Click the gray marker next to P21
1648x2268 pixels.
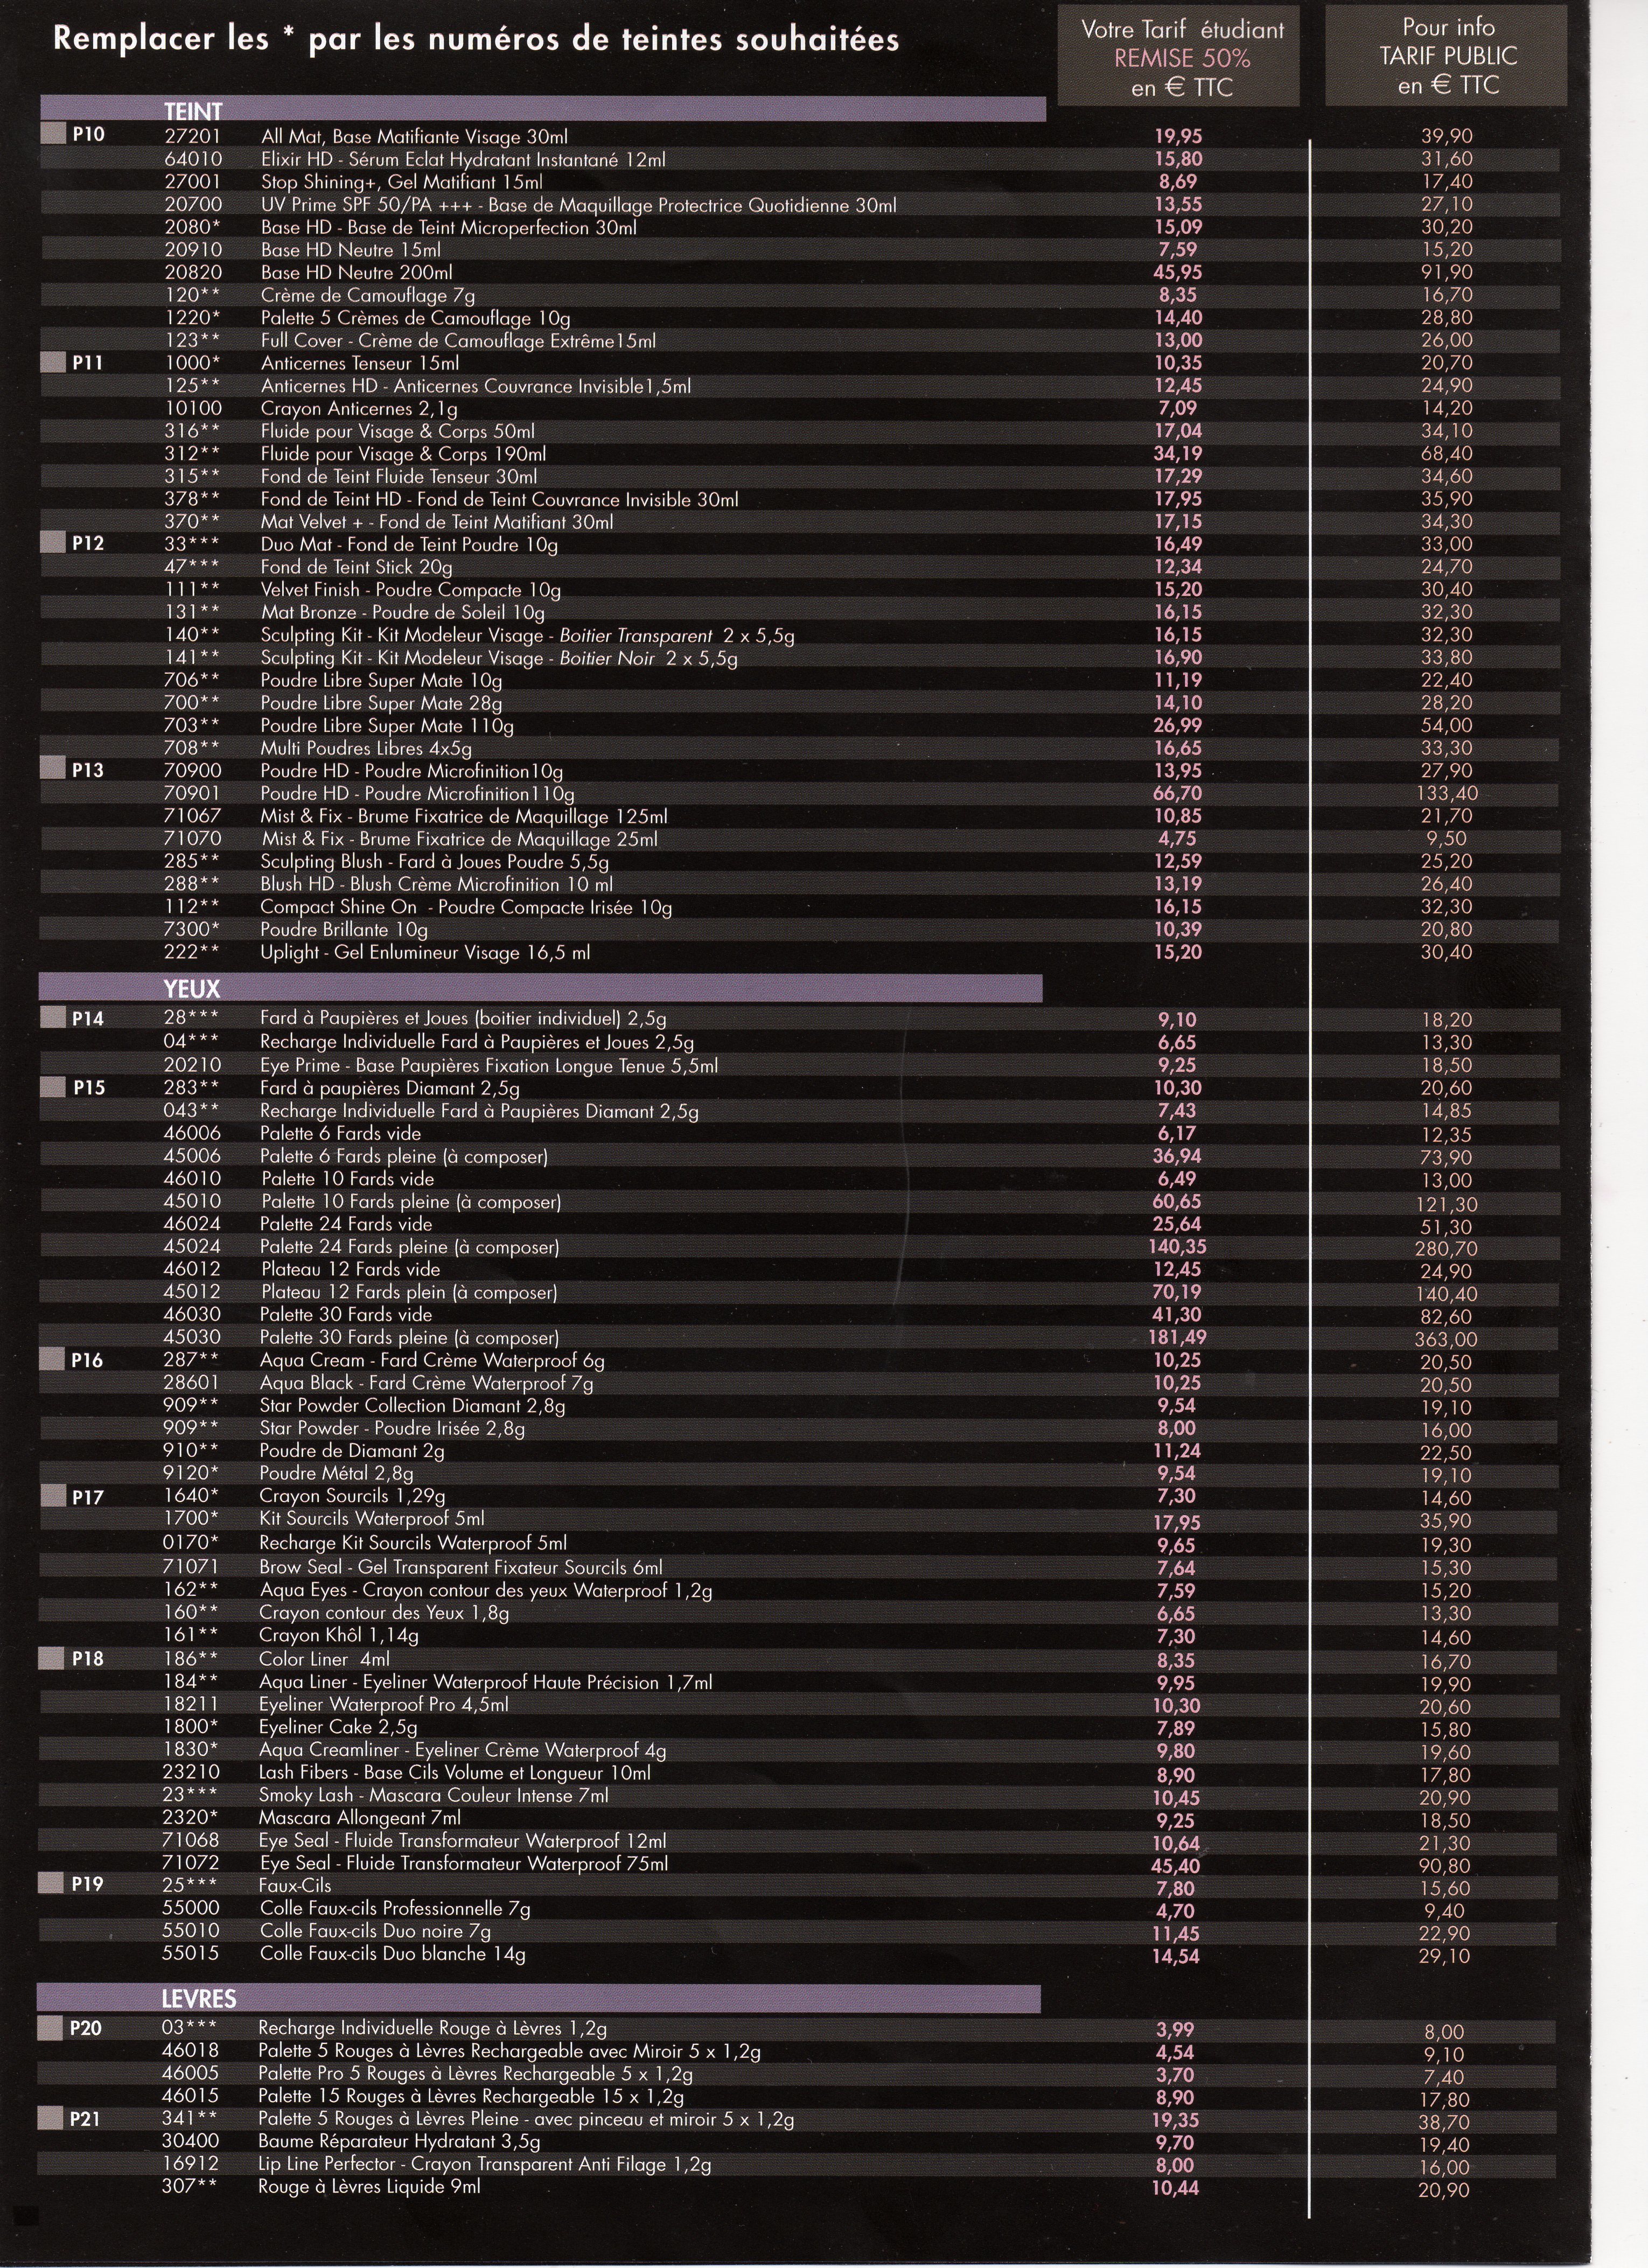point(50,2117)
